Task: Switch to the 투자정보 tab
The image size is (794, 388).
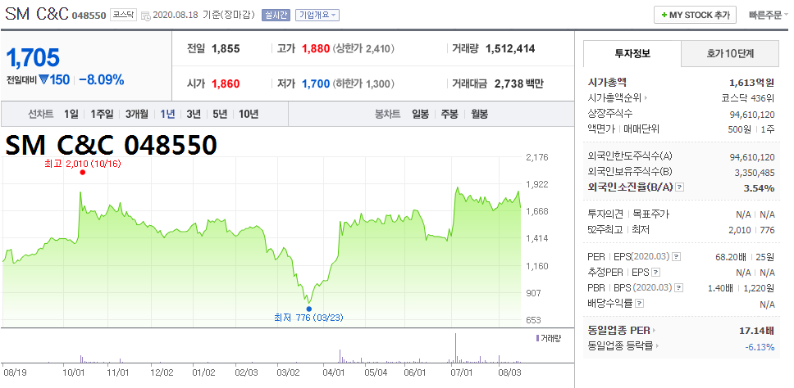Action: 632,53
